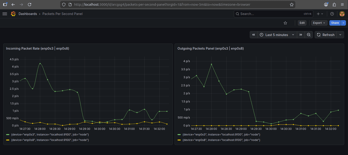Image resolution: width=348 pixels, height=155 pixels.
Task: Zoom out the time range
Action: tap(308, 35)
